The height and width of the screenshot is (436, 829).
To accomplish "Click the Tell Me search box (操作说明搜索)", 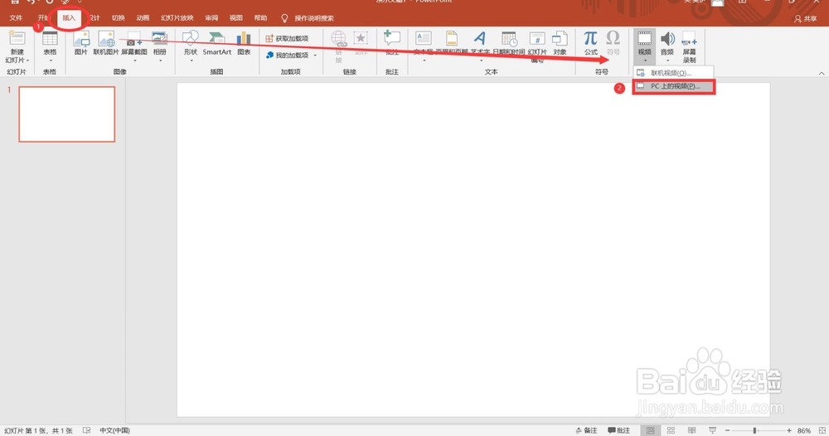I will [x=313, y=18].
